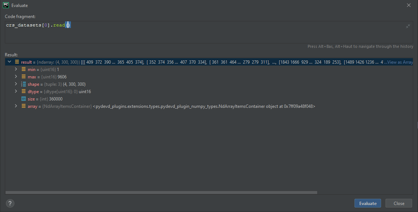Expand the min variable node

pos(16,69)
